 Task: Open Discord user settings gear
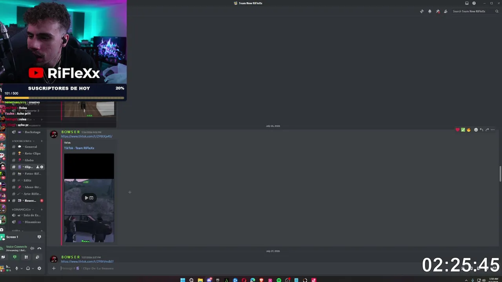click(x=39, y=268)
